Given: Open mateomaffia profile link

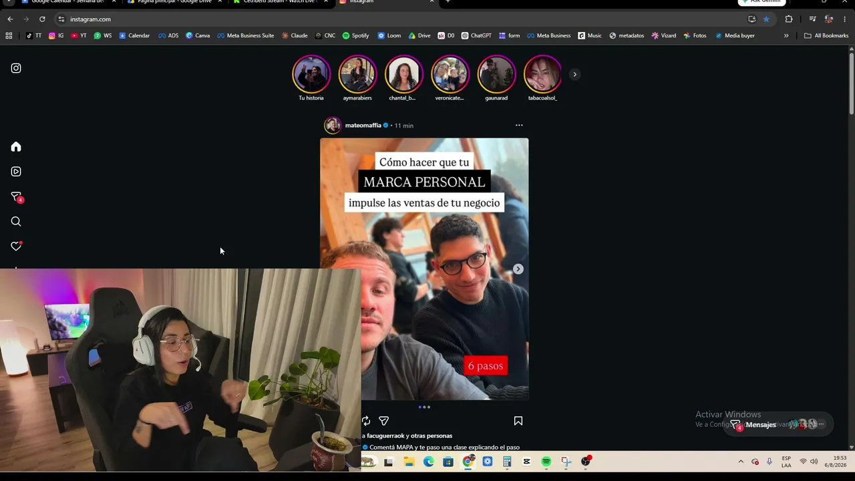Looking at the screenshot, I should [363, 126].
